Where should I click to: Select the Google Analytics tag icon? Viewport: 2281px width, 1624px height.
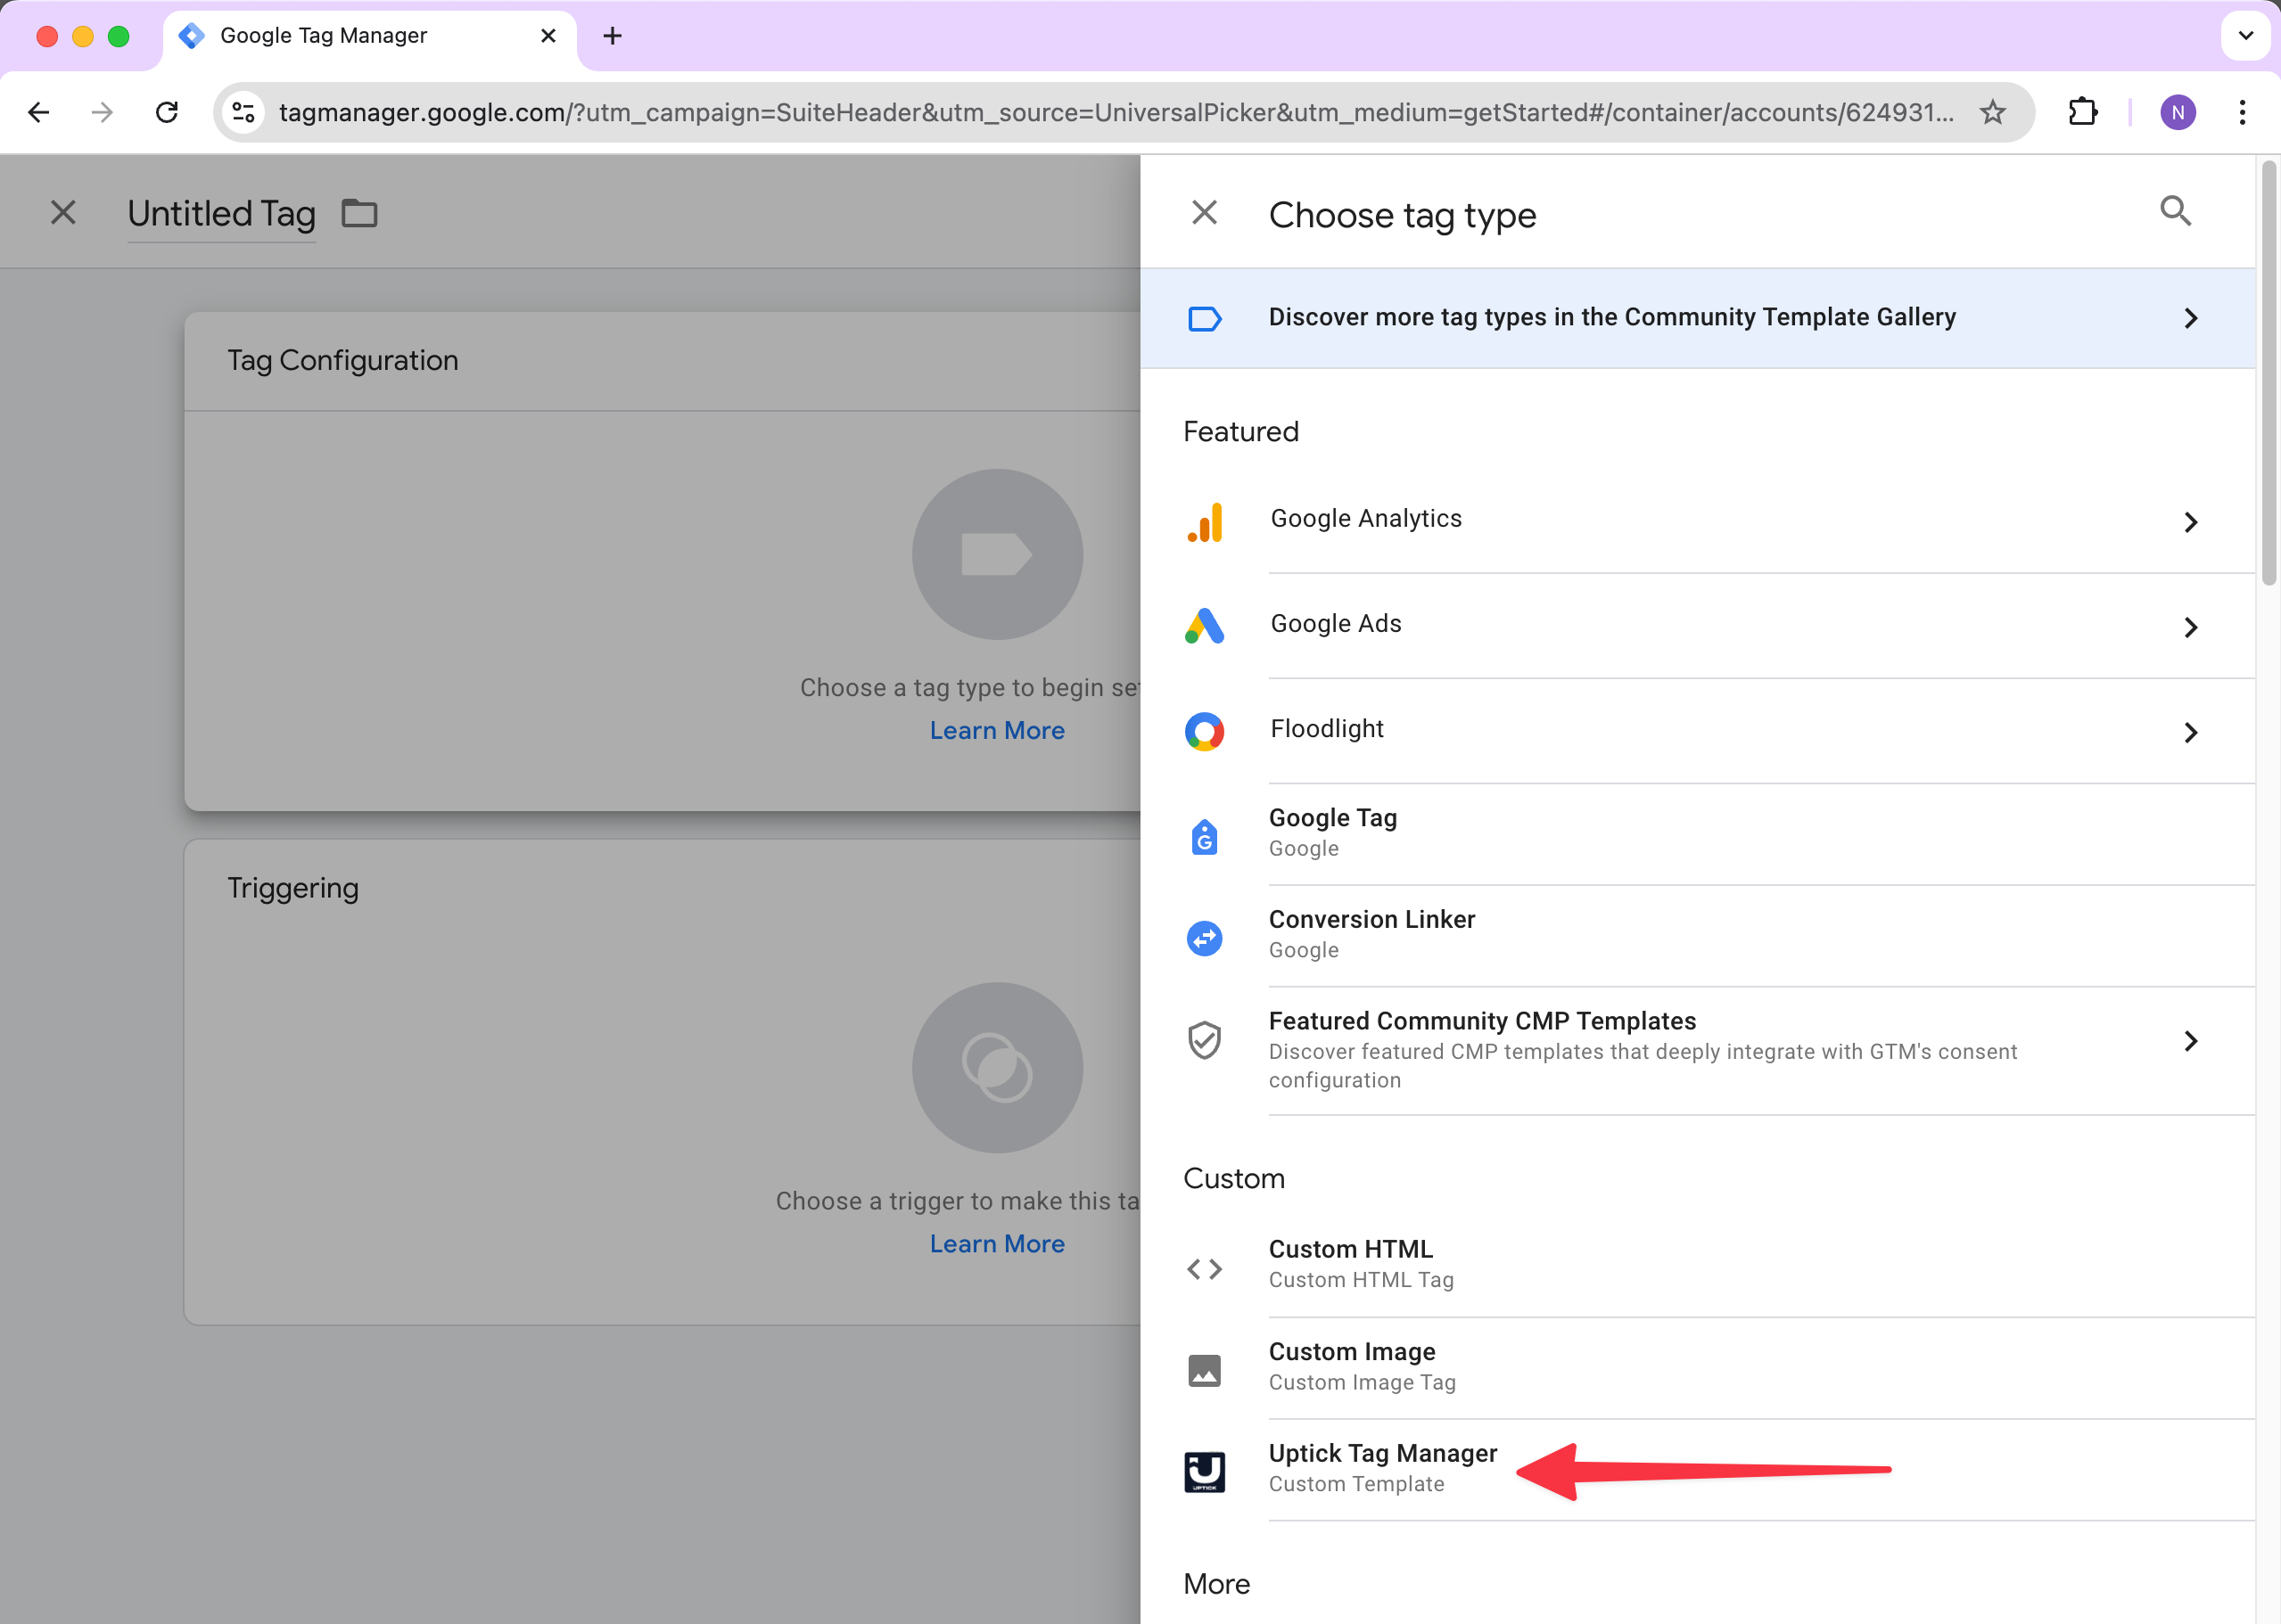[x=1205, y=522]
